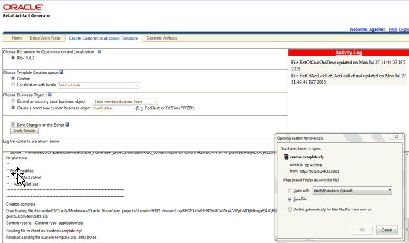Click log entry 'File ExtOfActLckRef, ActLckRef.xsd updated'
Viewport: 409px width, 243px height.
click(x=349, y=79)
